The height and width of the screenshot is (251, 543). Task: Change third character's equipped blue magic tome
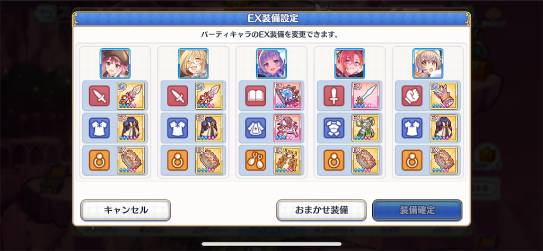click(287, 96)
